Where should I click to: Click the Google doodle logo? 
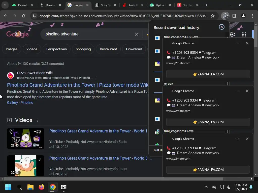[x=18, y=34]
